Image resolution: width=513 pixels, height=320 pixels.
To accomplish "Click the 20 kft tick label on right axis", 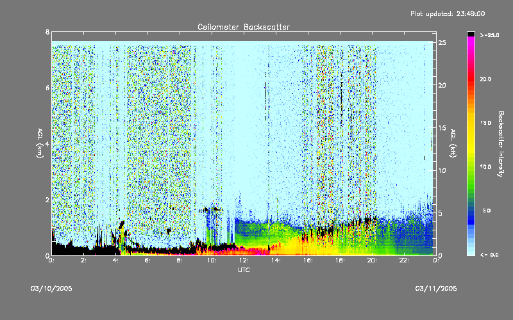I will click(442, 85).
